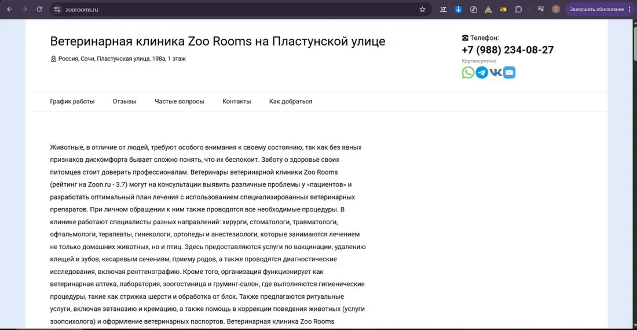Click the clinic title heading Zoo Rooms
The height and width of the screenshot is (330, 637).
(217, 42)
